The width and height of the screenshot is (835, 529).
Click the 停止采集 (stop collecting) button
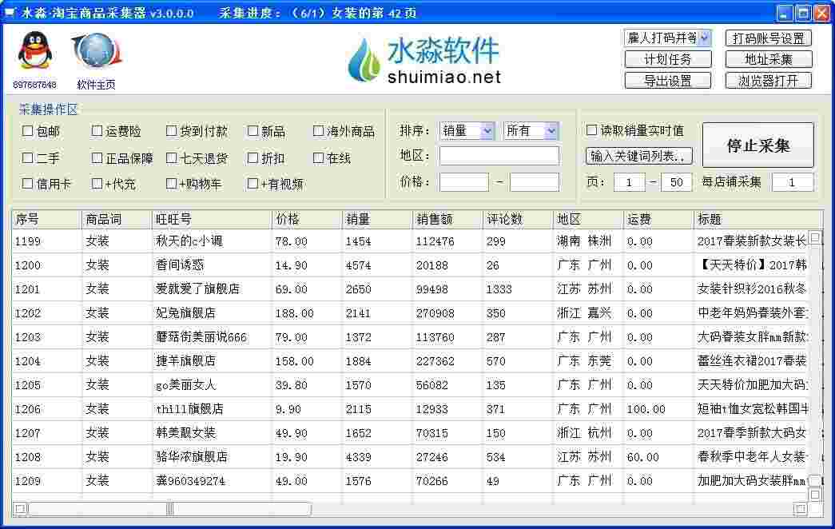tap(757, 145)
